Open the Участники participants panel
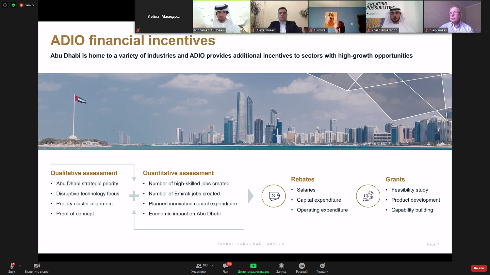 point(199,268)
